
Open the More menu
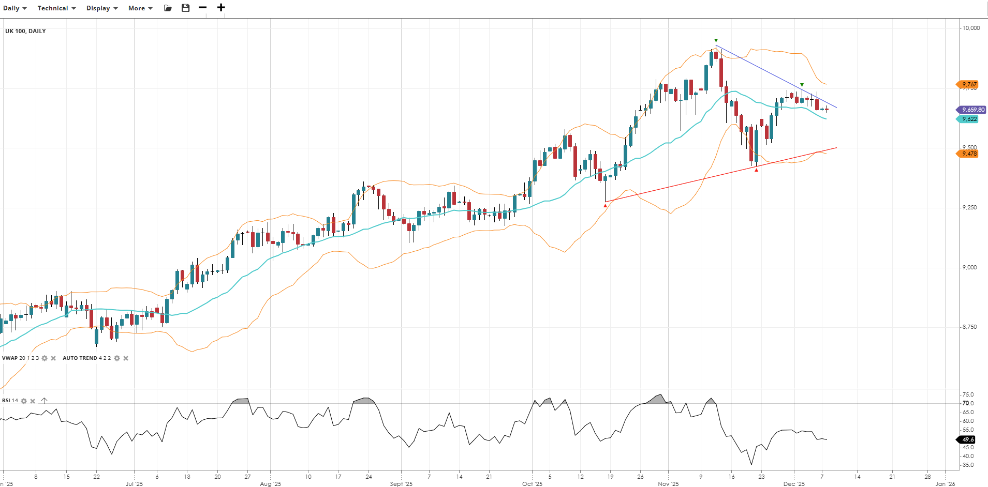point(140,8)
